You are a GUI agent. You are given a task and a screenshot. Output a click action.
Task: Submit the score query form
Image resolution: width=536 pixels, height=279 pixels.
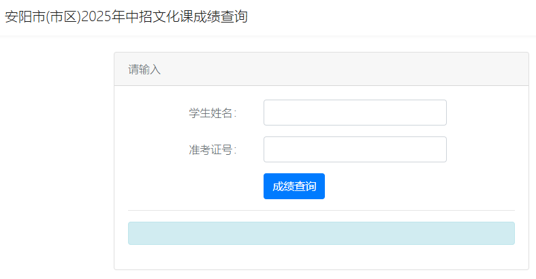[x=294, y=186]
